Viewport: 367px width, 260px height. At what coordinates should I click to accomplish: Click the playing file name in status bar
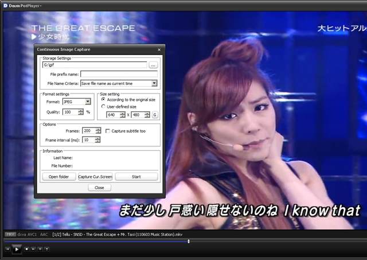117,234
